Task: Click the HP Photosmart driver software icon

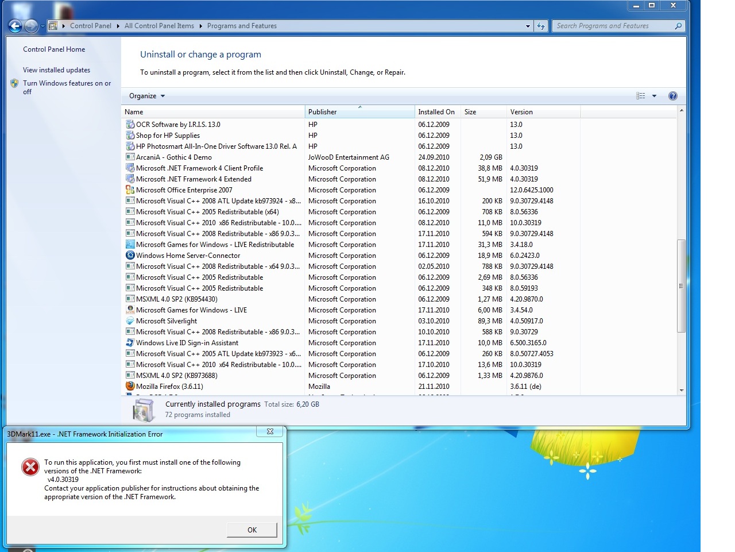Action: [x=130, y=146]
